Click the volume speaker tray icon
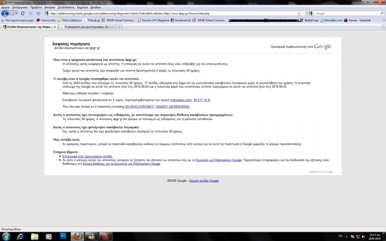386x241 pixels. pos(363,237)
